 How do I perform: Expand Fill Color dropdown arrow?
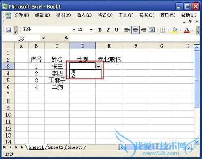click(181, 30)
